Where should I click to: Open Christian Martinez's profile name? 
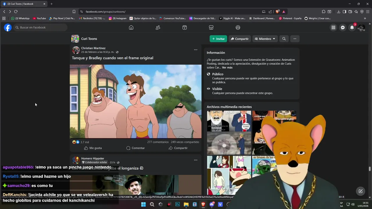[93, 48]
